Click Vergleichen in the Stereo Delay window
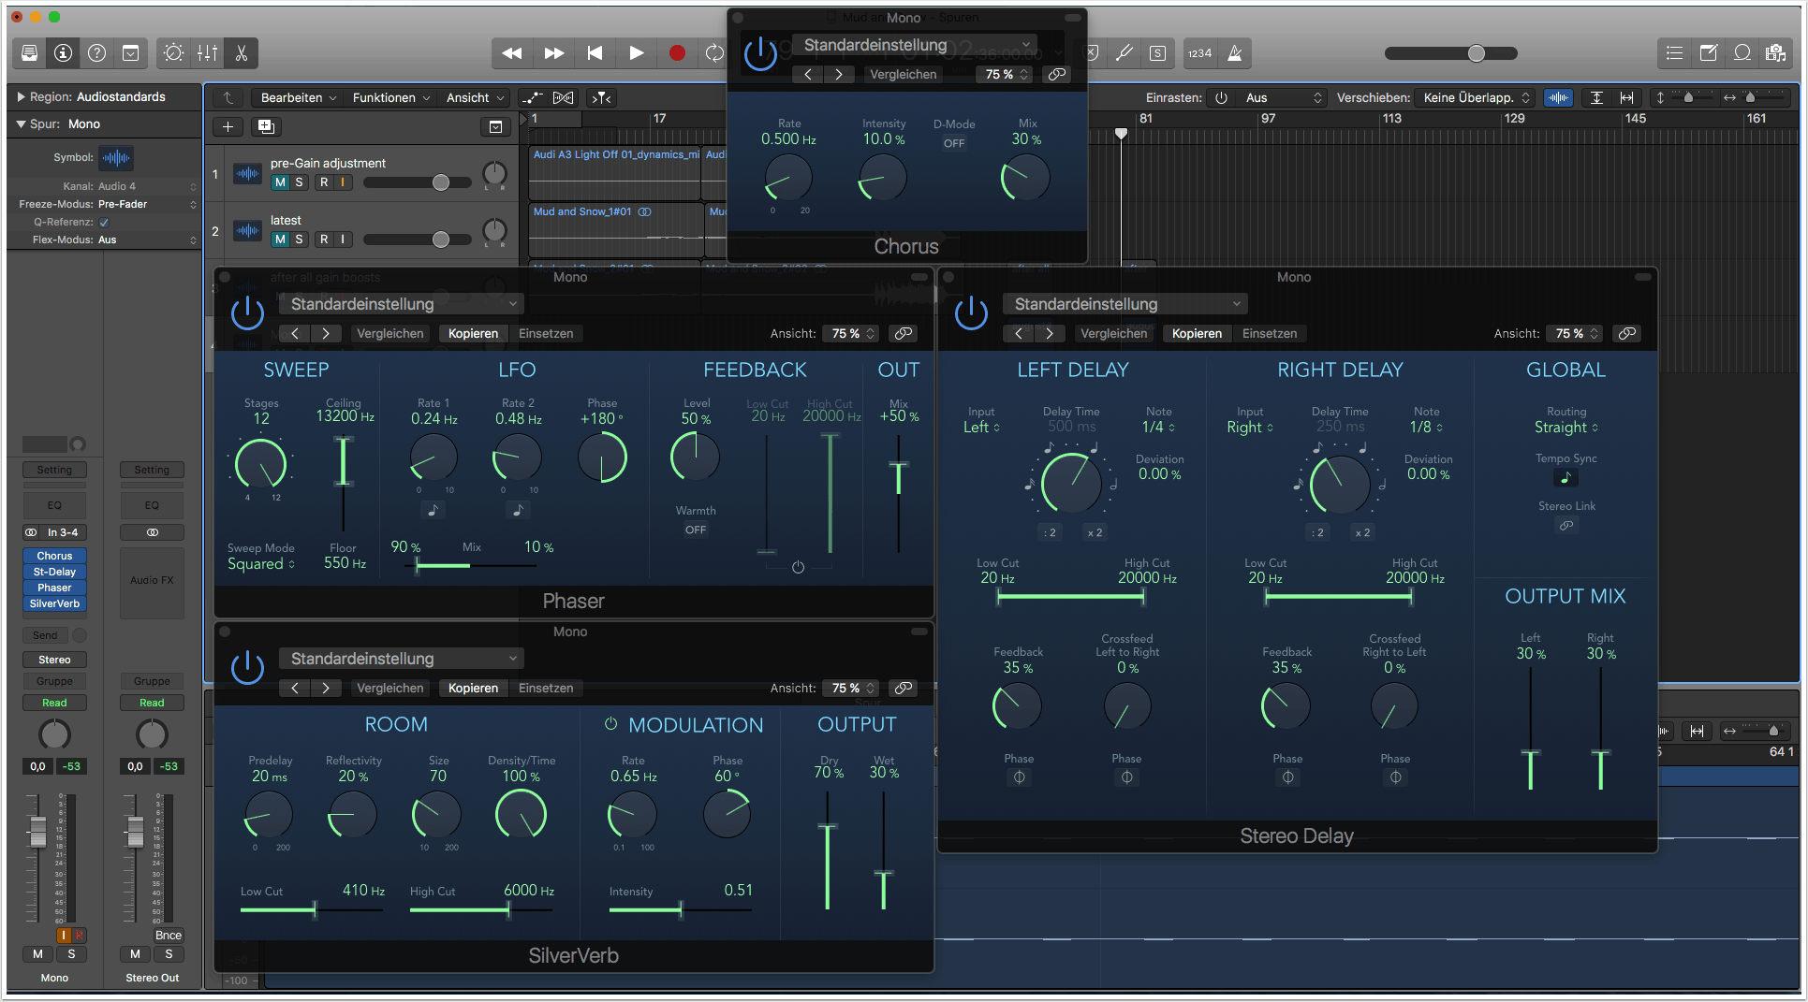Image resolution: width=1808 pixels, height=1002 pixels. pyautogui.click(x=1113, y=333)
